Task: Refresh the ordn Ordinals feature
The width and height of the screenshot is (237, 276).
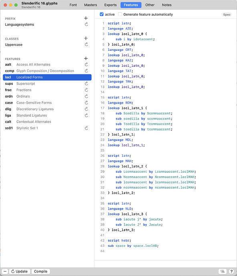Action: coord(86,96)
